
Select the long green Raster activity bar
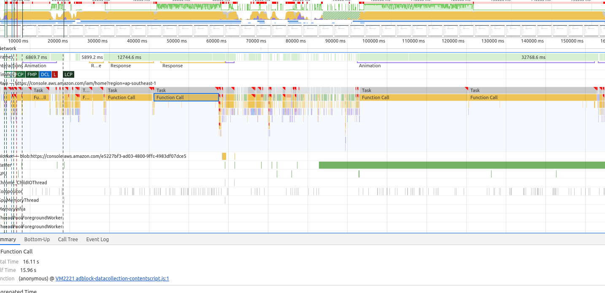(462, 165)
